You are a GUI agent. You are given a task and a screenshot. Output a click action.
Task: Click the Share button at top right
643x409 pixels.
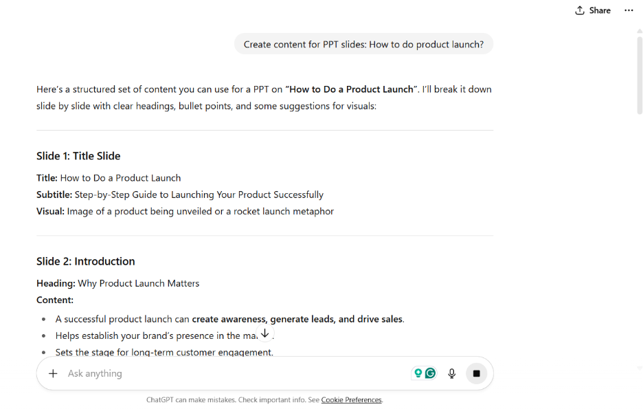point(593,10)
